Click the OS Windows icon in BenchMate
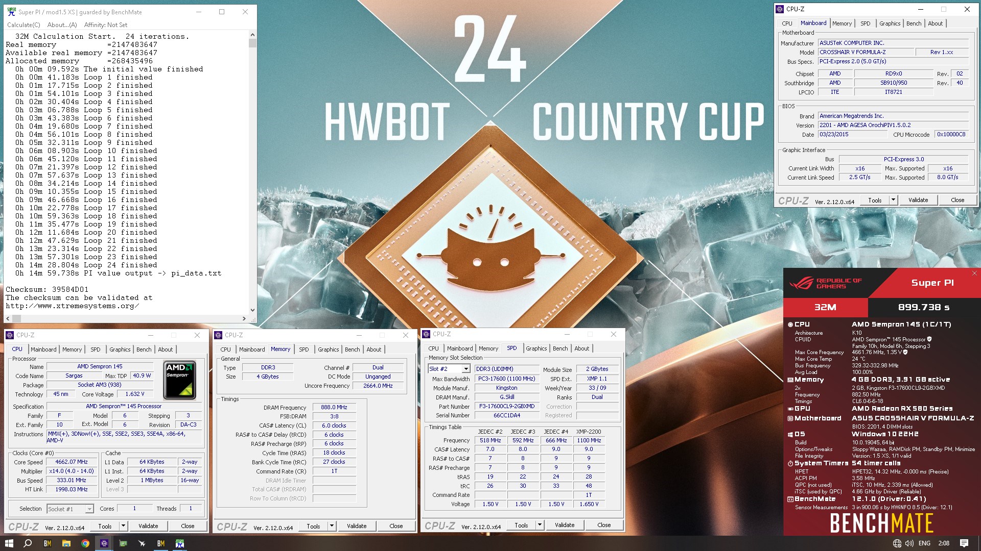 (x=790, y=434)
